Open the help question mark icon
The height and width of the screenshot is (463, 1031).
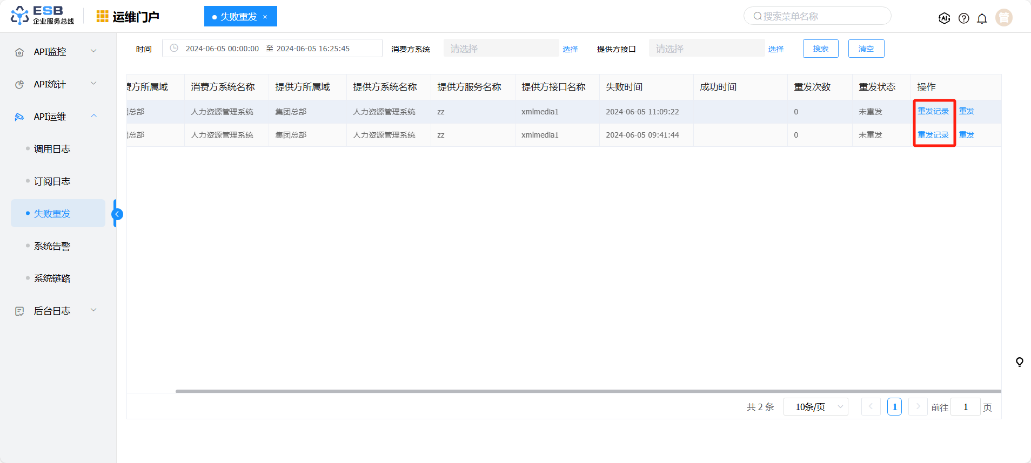tap(963, 18)
